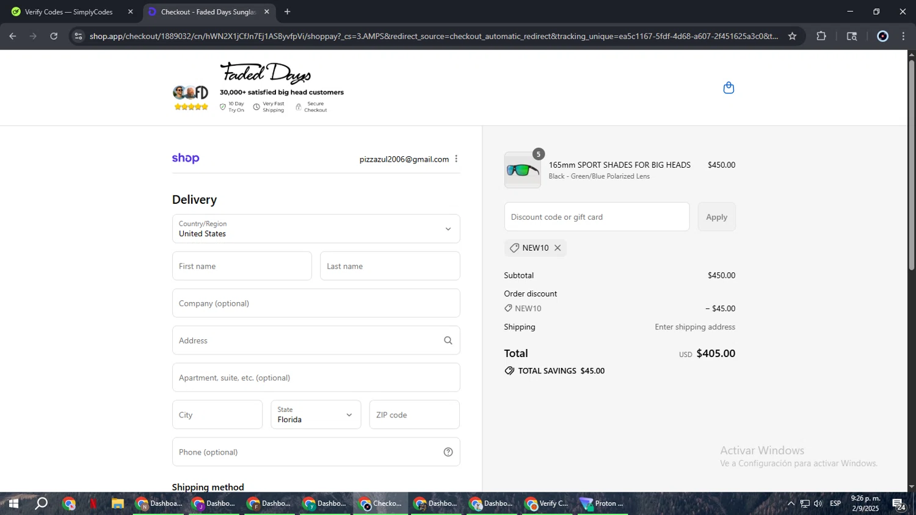
Task: Show hidden system tray icons
Action: (x=791, y=503)
